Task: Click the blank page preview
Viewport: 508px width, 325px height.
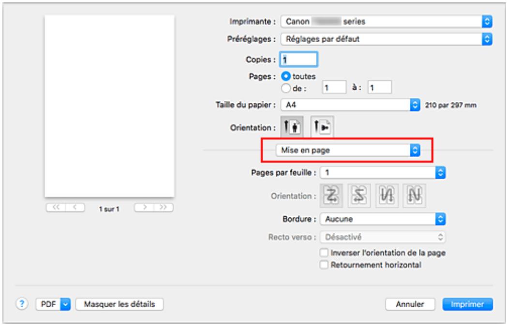Action: [109, 106]
